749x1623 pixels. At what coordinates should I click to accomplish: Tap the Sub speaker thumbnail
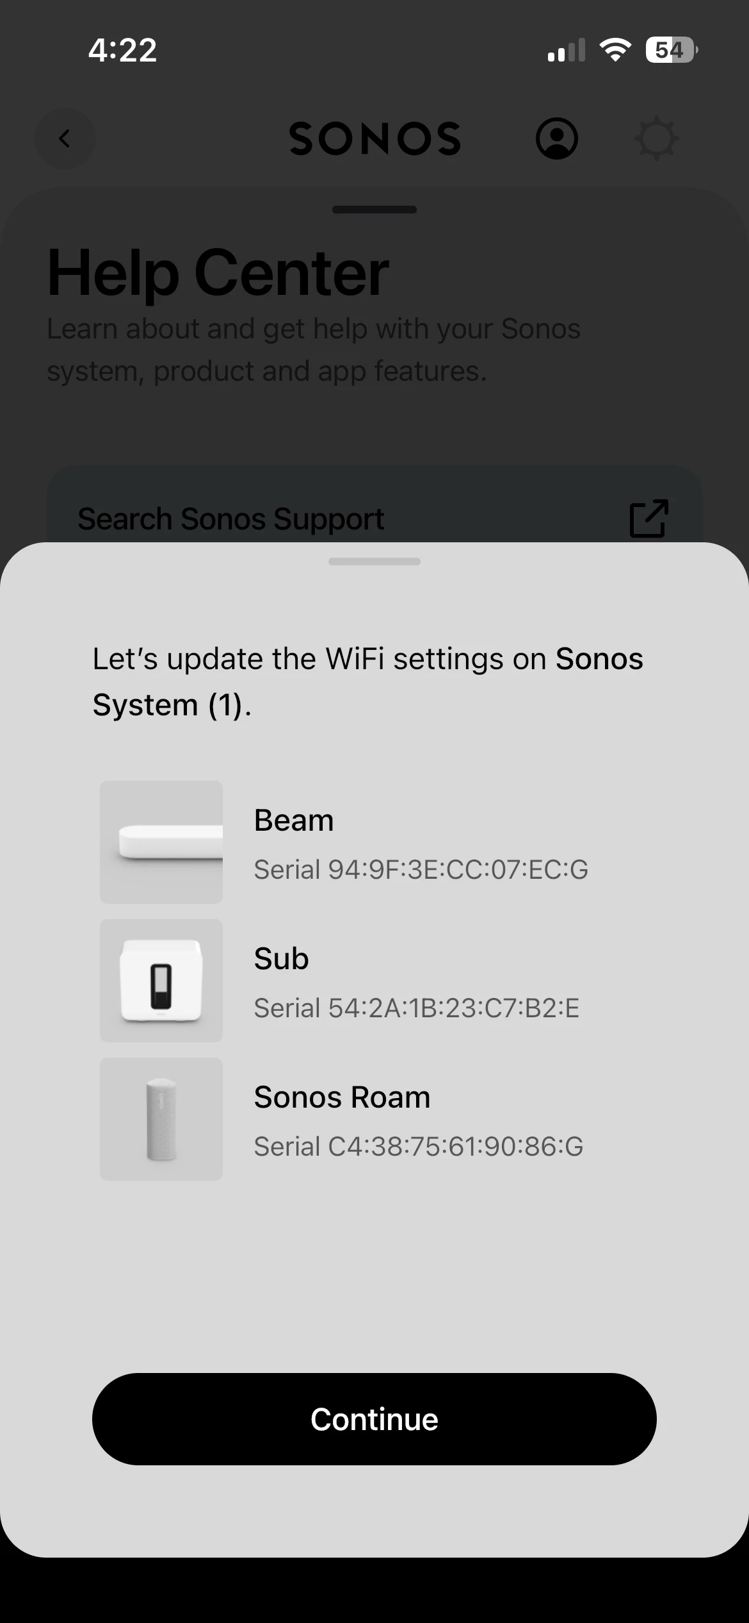(x=161, y=981)
